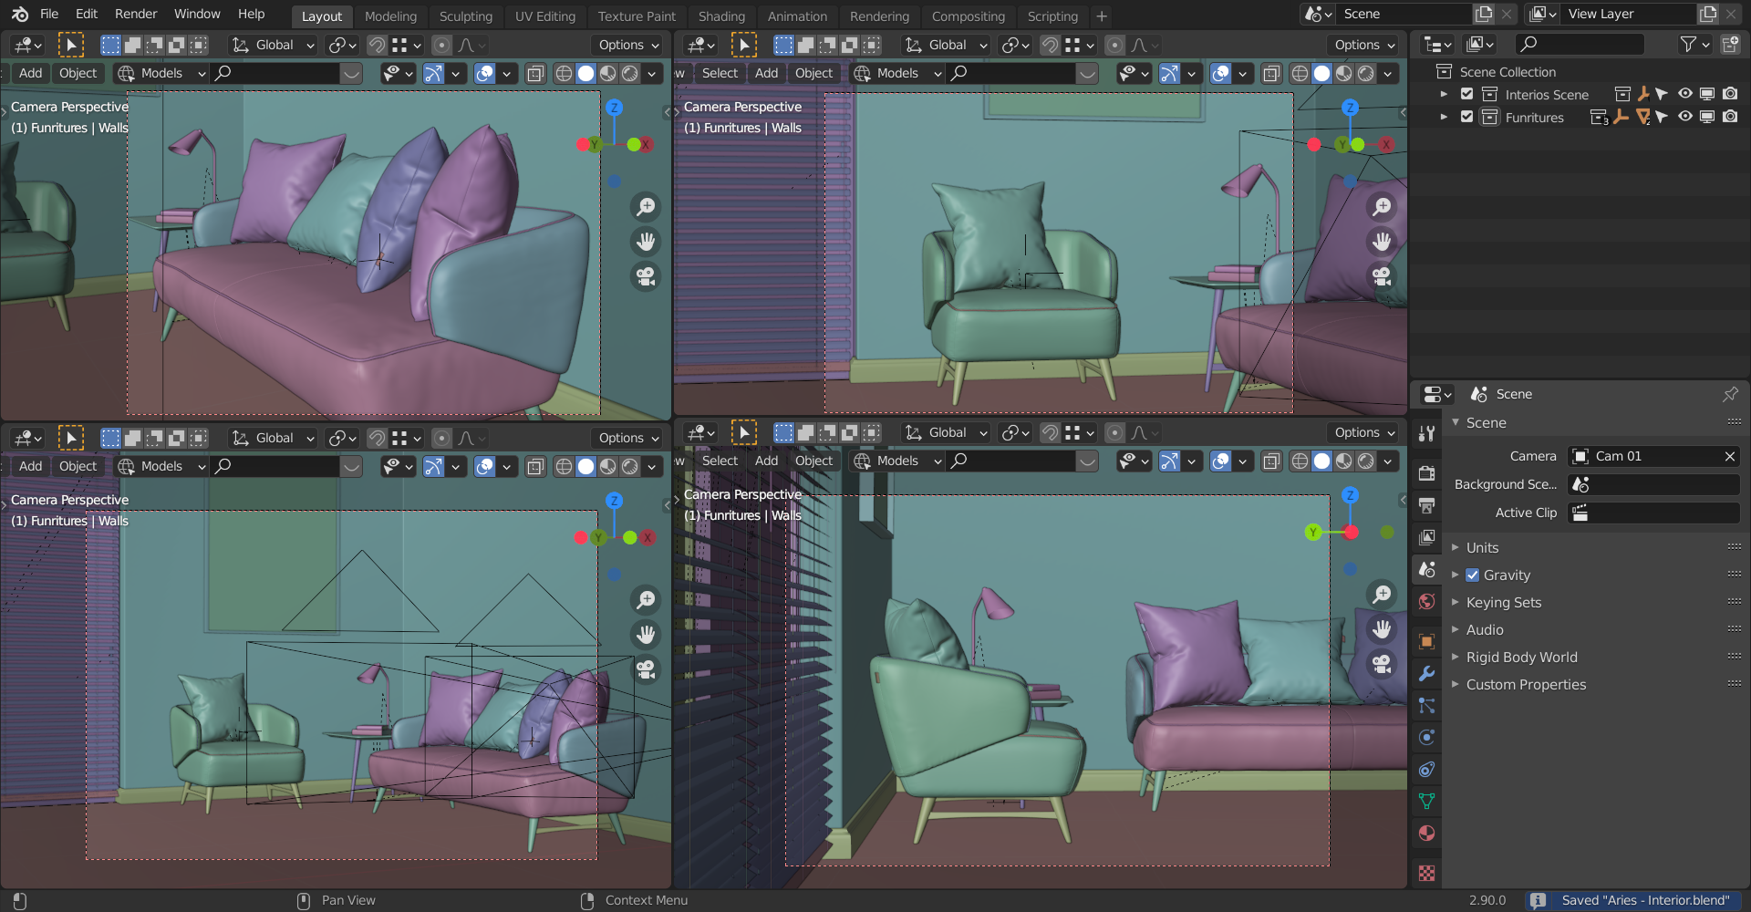
Task: Toggle Funritures selectable arrow icon
Action: coord(1663,117)
